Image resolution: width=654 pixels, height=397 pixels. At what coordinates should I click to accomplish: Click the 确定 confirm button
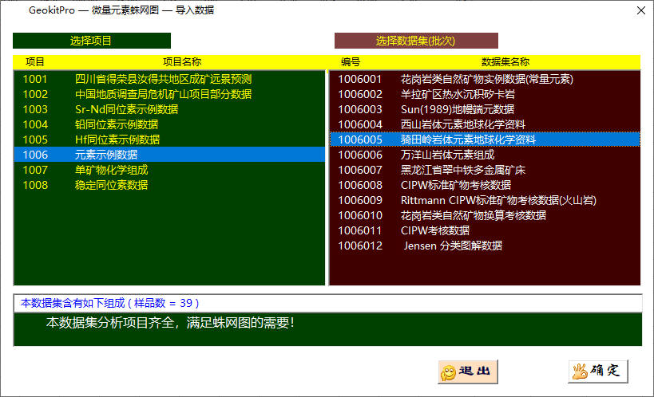(x=598, y=371)
